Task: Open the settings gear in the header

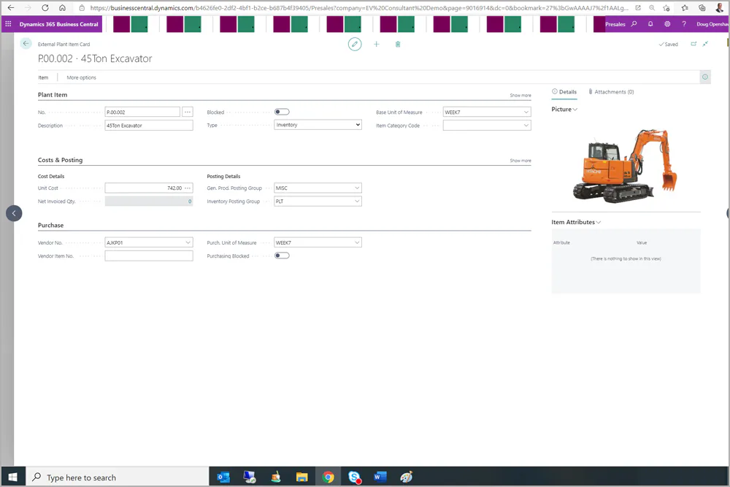Action: (x=667, y=24)
